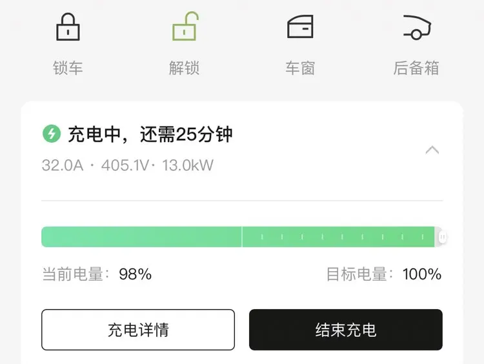
Task: Tap the white divider on the charge bar
Action: point(242,237)
